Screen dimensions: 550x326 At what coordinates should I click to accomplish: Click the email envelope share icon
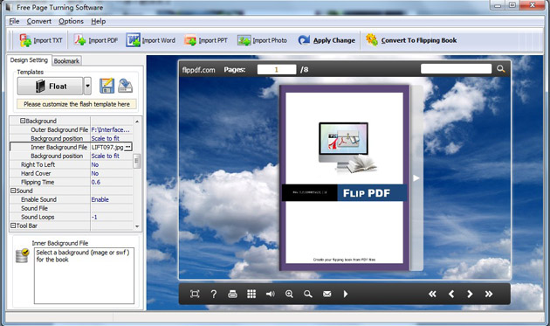pos(327,294)
